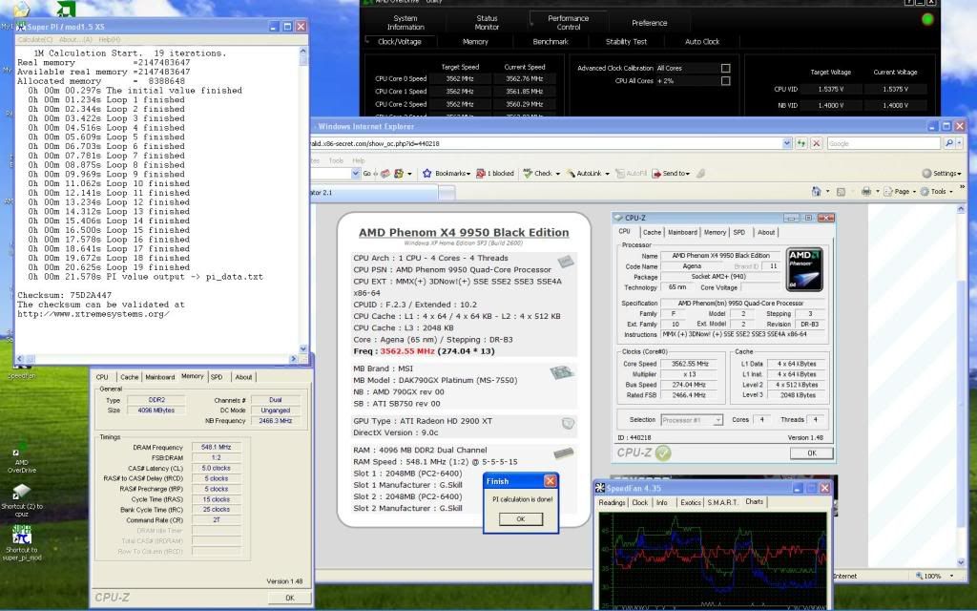Click the IE feeds icon
Image resolution: width=977 pixels, height=611 pixels.
[x=841, y=191]
